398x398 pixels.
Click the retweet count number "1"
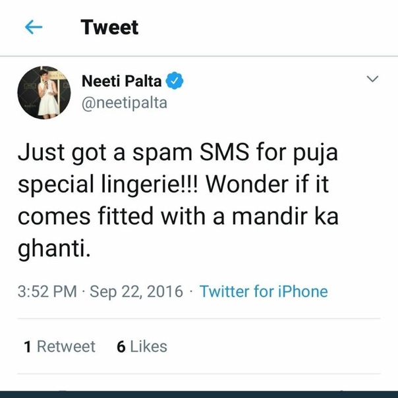coord(28,347)
